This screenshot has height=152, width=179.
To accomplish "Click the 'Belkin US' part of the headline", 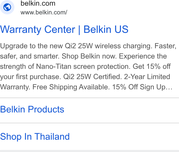I will [x=106, y=29].
